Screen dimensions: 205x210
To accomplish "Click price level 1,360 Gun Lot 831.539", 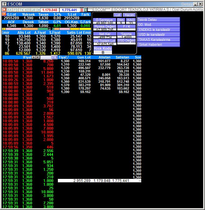I will [x=101, y=82].
